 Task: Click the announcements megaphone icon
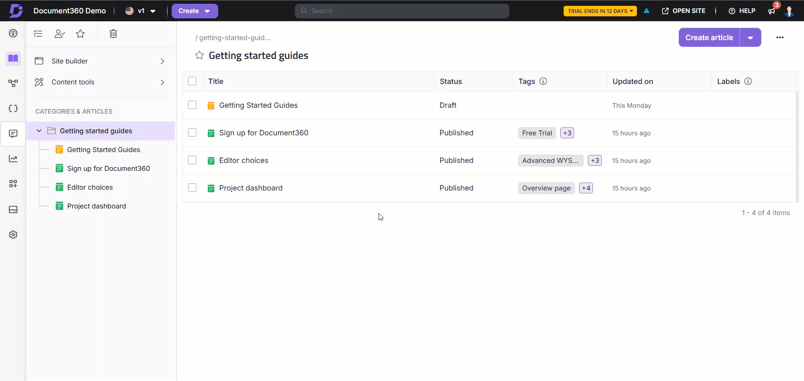[x=771, y=11]
